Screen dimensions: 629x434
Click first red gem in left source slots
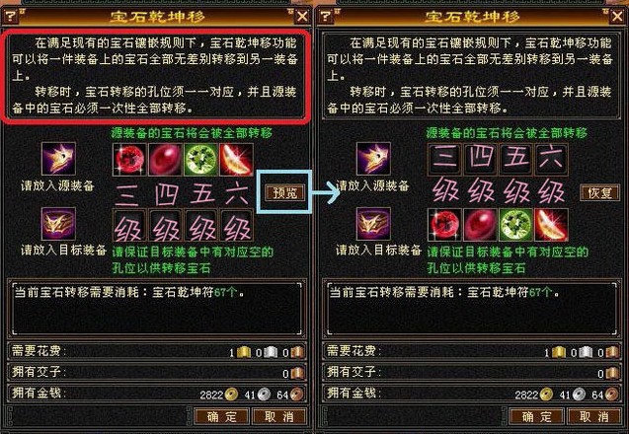click(129, 160)
